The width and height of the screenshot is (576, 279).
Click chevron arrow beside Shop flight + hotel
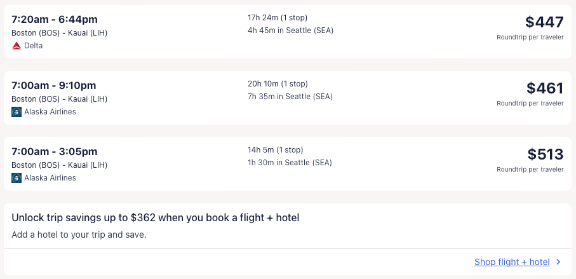coord(558,262)
